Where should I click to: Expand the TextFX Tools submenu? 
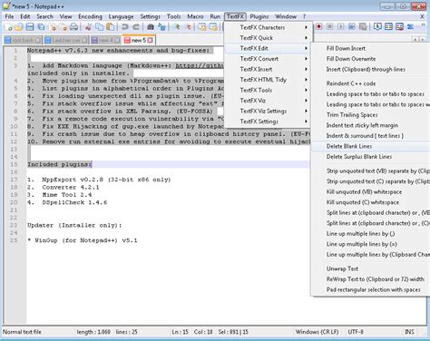[269, 90]
